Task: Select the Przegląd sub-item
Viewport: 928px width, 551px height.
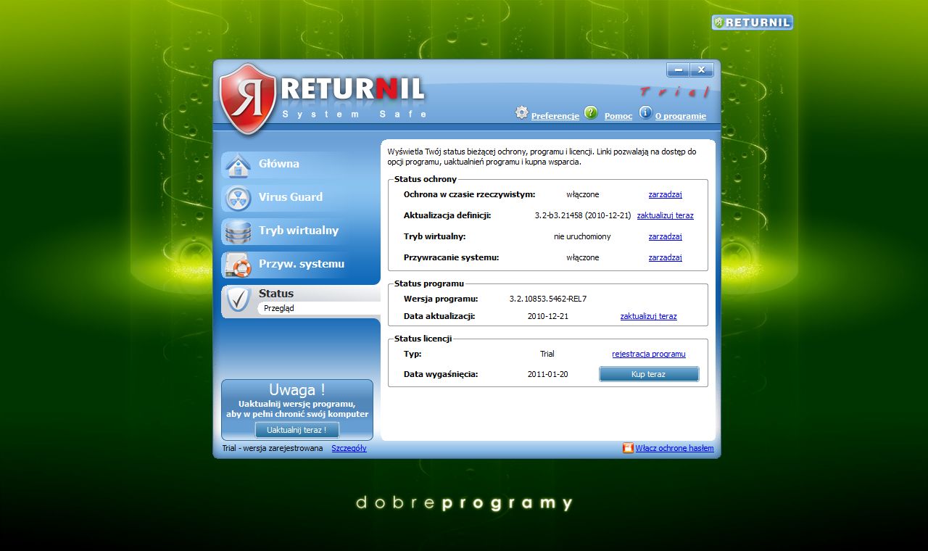Action: click(279, 308)
